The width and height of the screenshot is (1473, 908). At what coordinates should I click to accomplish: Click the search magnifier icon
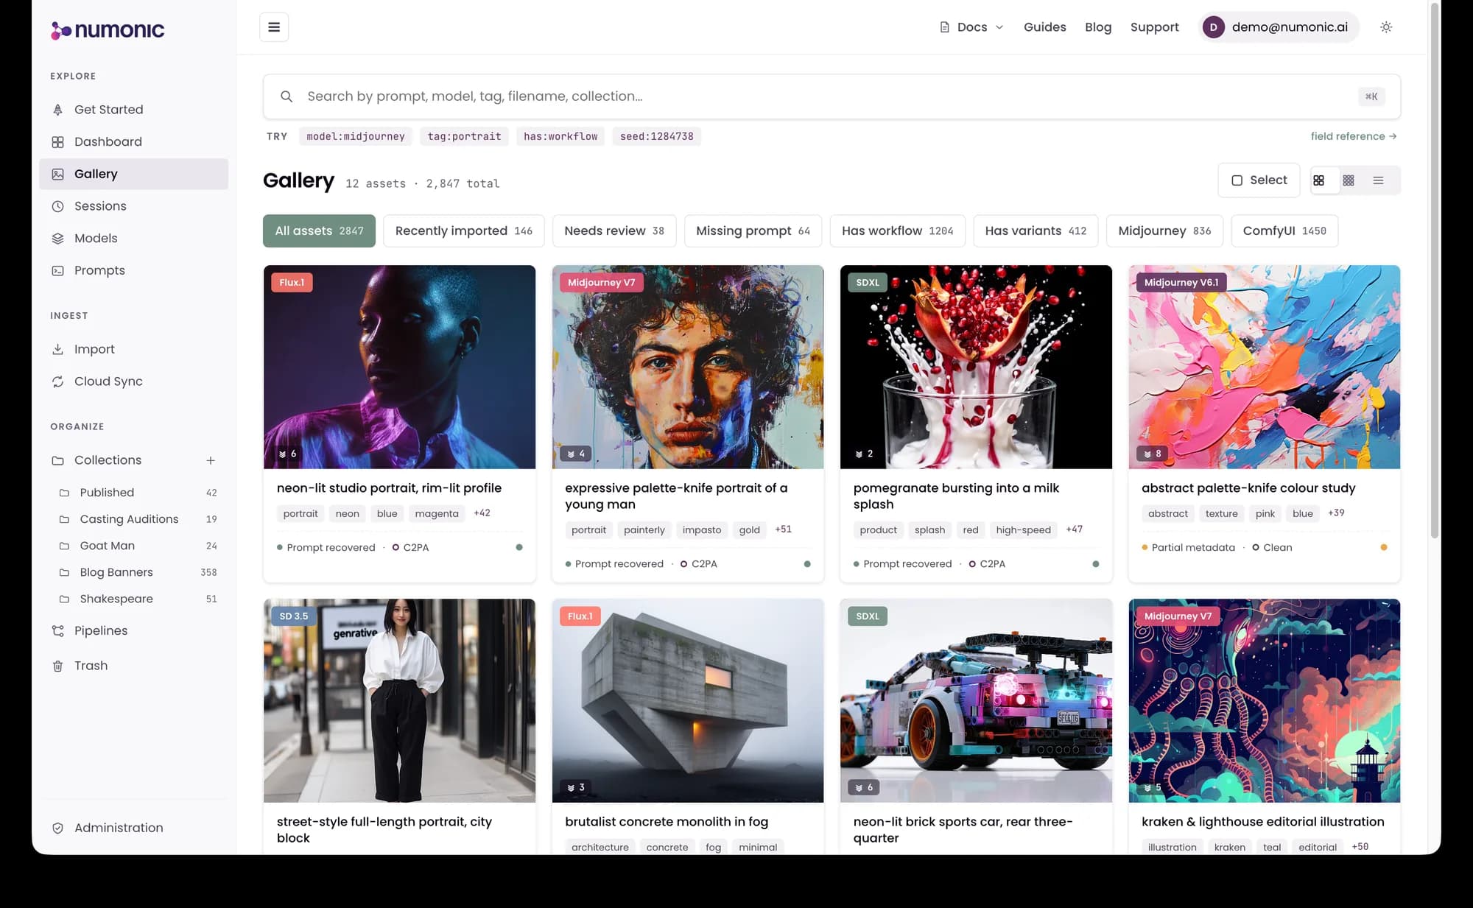(x=286, y=96)
